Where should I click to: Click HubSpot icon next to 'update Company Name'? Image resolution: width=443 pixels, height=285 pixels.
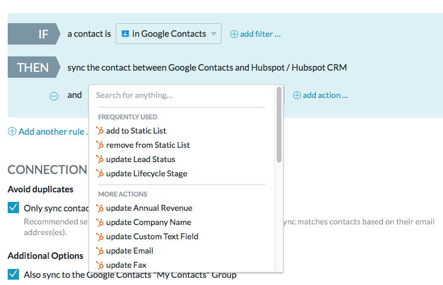(x=100, y=222)
